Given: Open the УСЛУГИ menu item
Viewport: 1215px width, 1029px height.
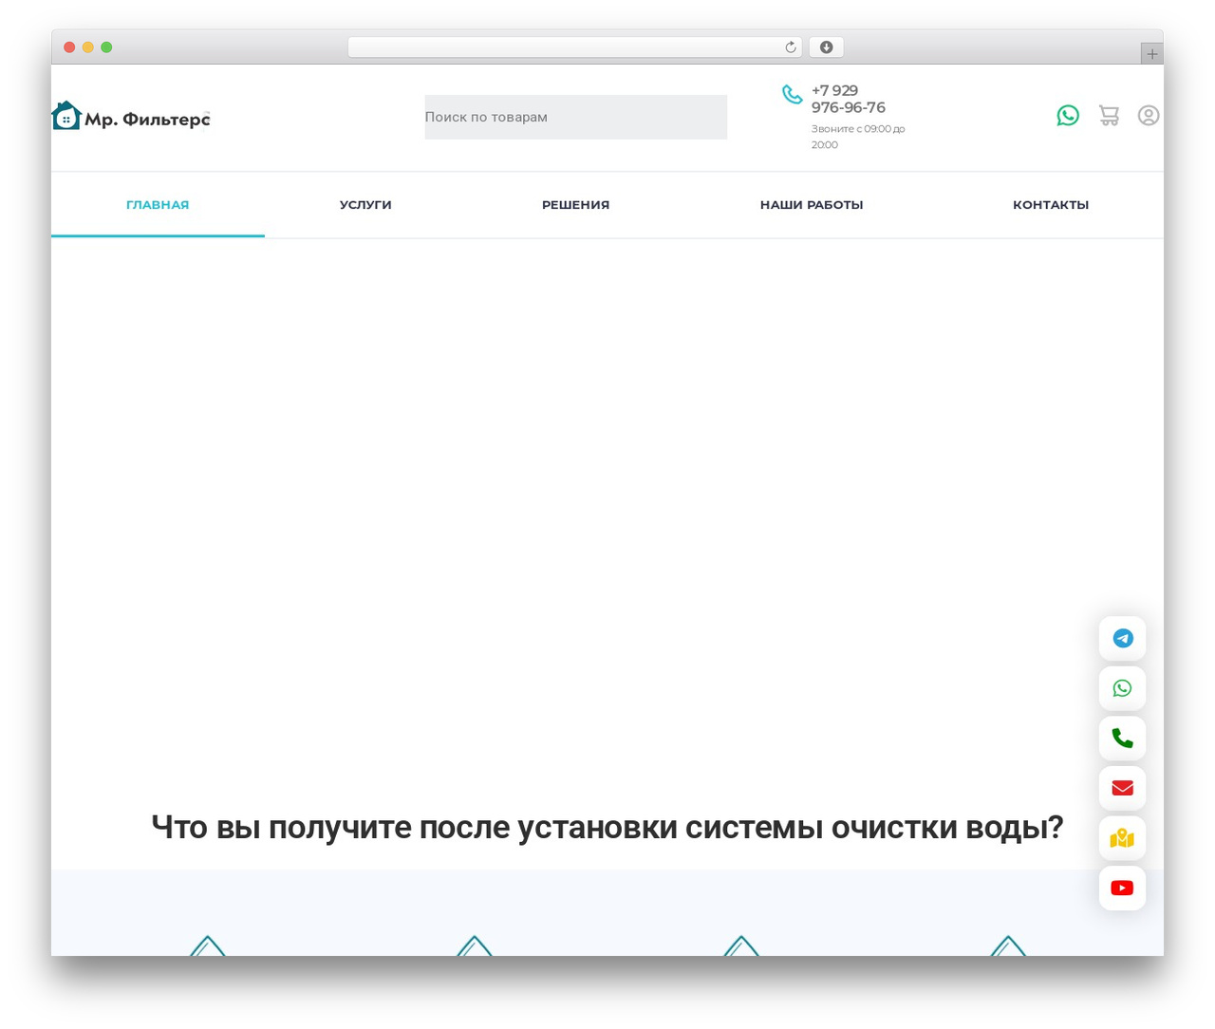Looking at the screenshot, I should tap(365, 205).
